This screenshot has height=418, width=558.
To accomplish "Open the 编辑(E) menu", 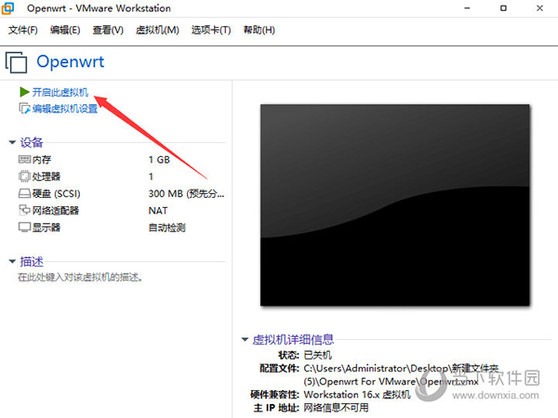I will coord(65,31).
